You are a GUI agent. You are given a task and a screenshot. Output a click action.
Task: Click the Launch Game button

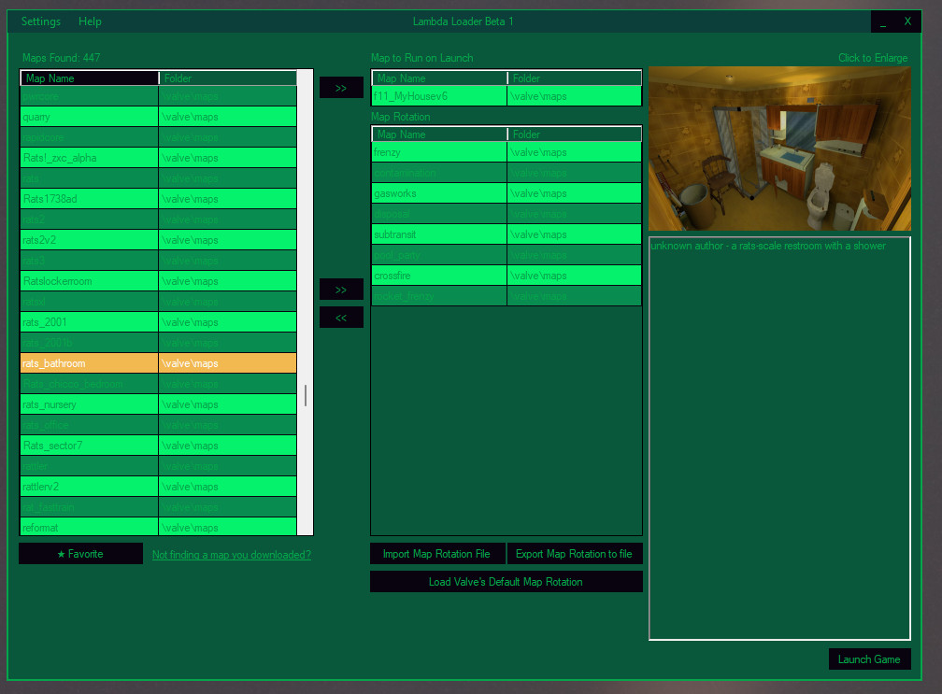coord(869,659)
